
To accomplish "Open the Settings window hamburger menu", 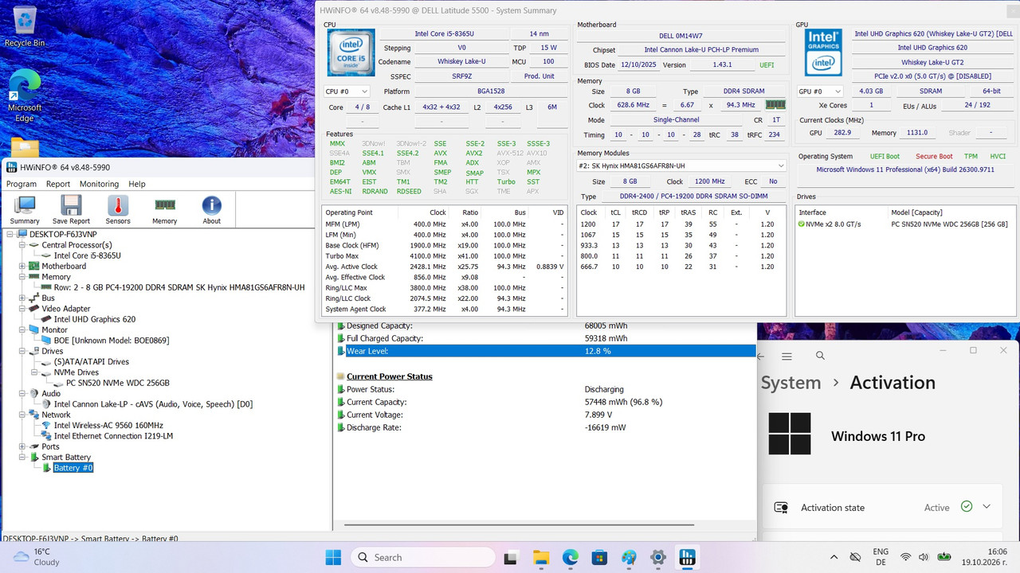I will tap(787, 357).
